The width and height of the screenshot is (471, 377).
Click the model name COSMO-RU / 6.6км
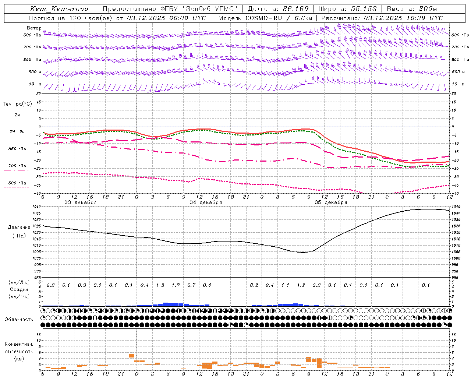pyautogui.click(x=279, y=18)
